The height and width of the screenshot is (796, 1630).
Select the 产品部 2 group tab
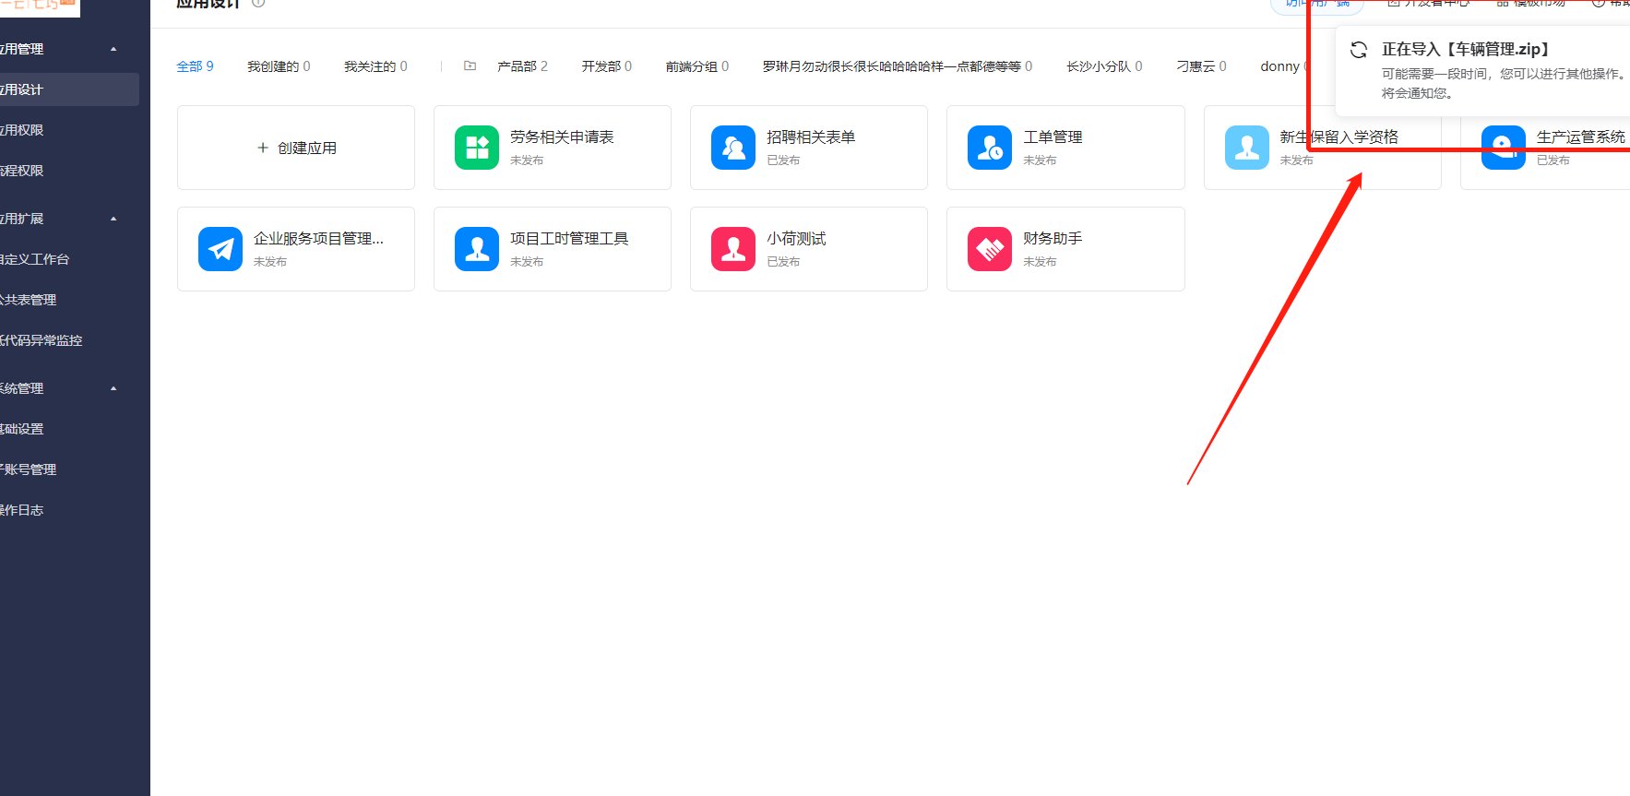(x=522, y=66)
